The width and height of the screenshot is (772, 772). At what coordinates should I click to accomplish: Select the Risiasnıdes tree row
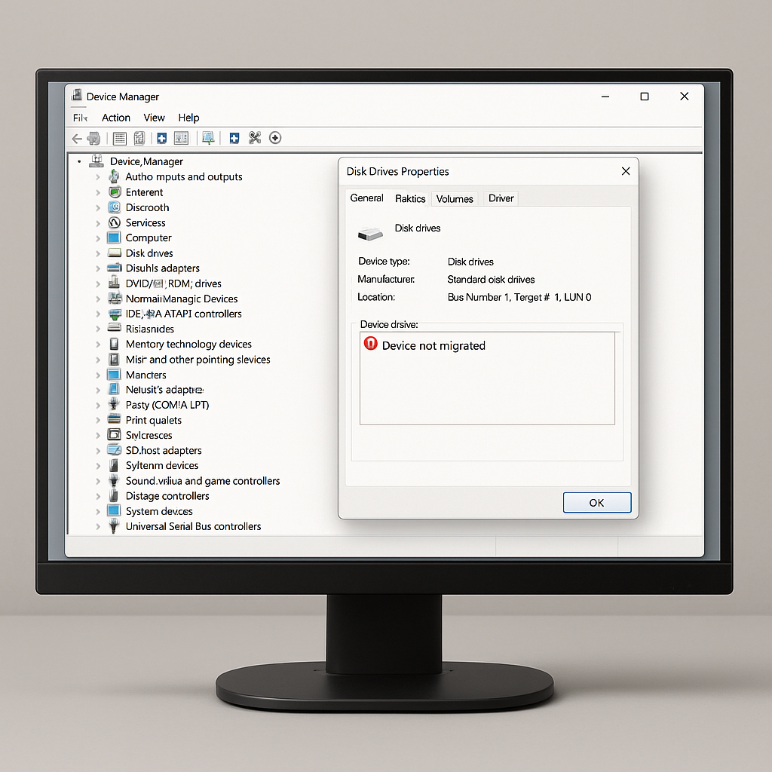(150, 329)
